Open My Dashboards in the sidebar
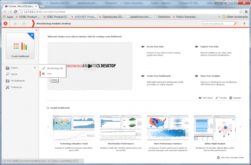This screenshot has height=165, width=251. tap(17, 81)
